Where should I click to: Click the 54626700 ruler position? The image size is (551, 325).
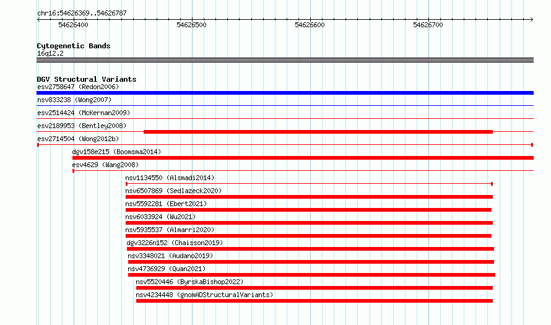pyautogui.click(x=428, y=25)
